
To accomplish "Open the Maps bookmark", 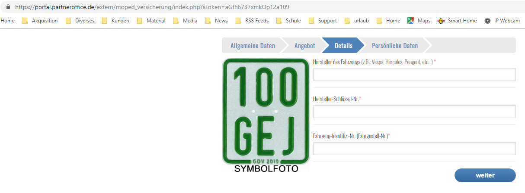I will point(419,21).
